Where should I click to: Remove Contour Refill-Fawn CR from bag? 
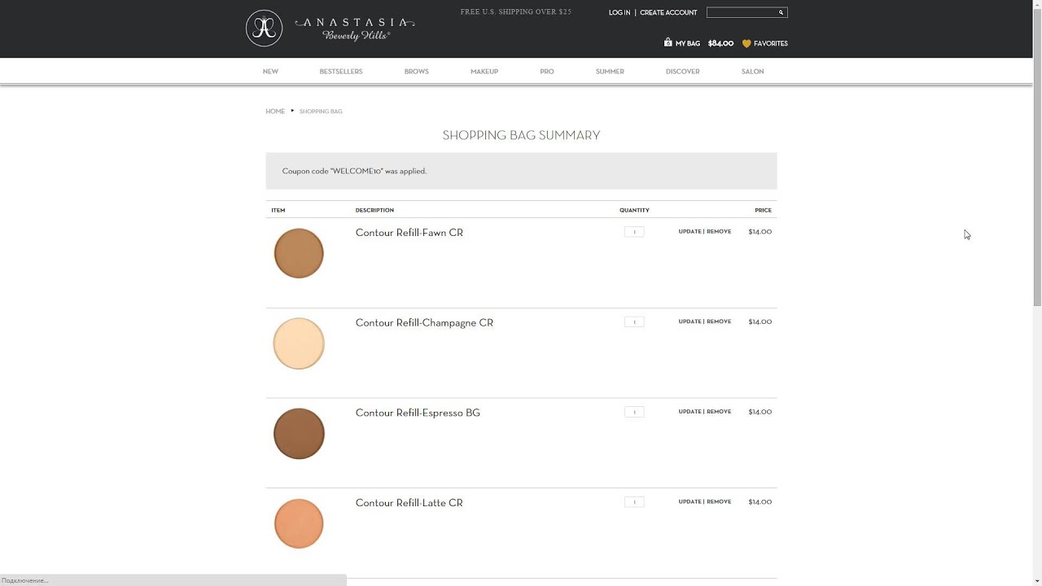coord(719,232)
